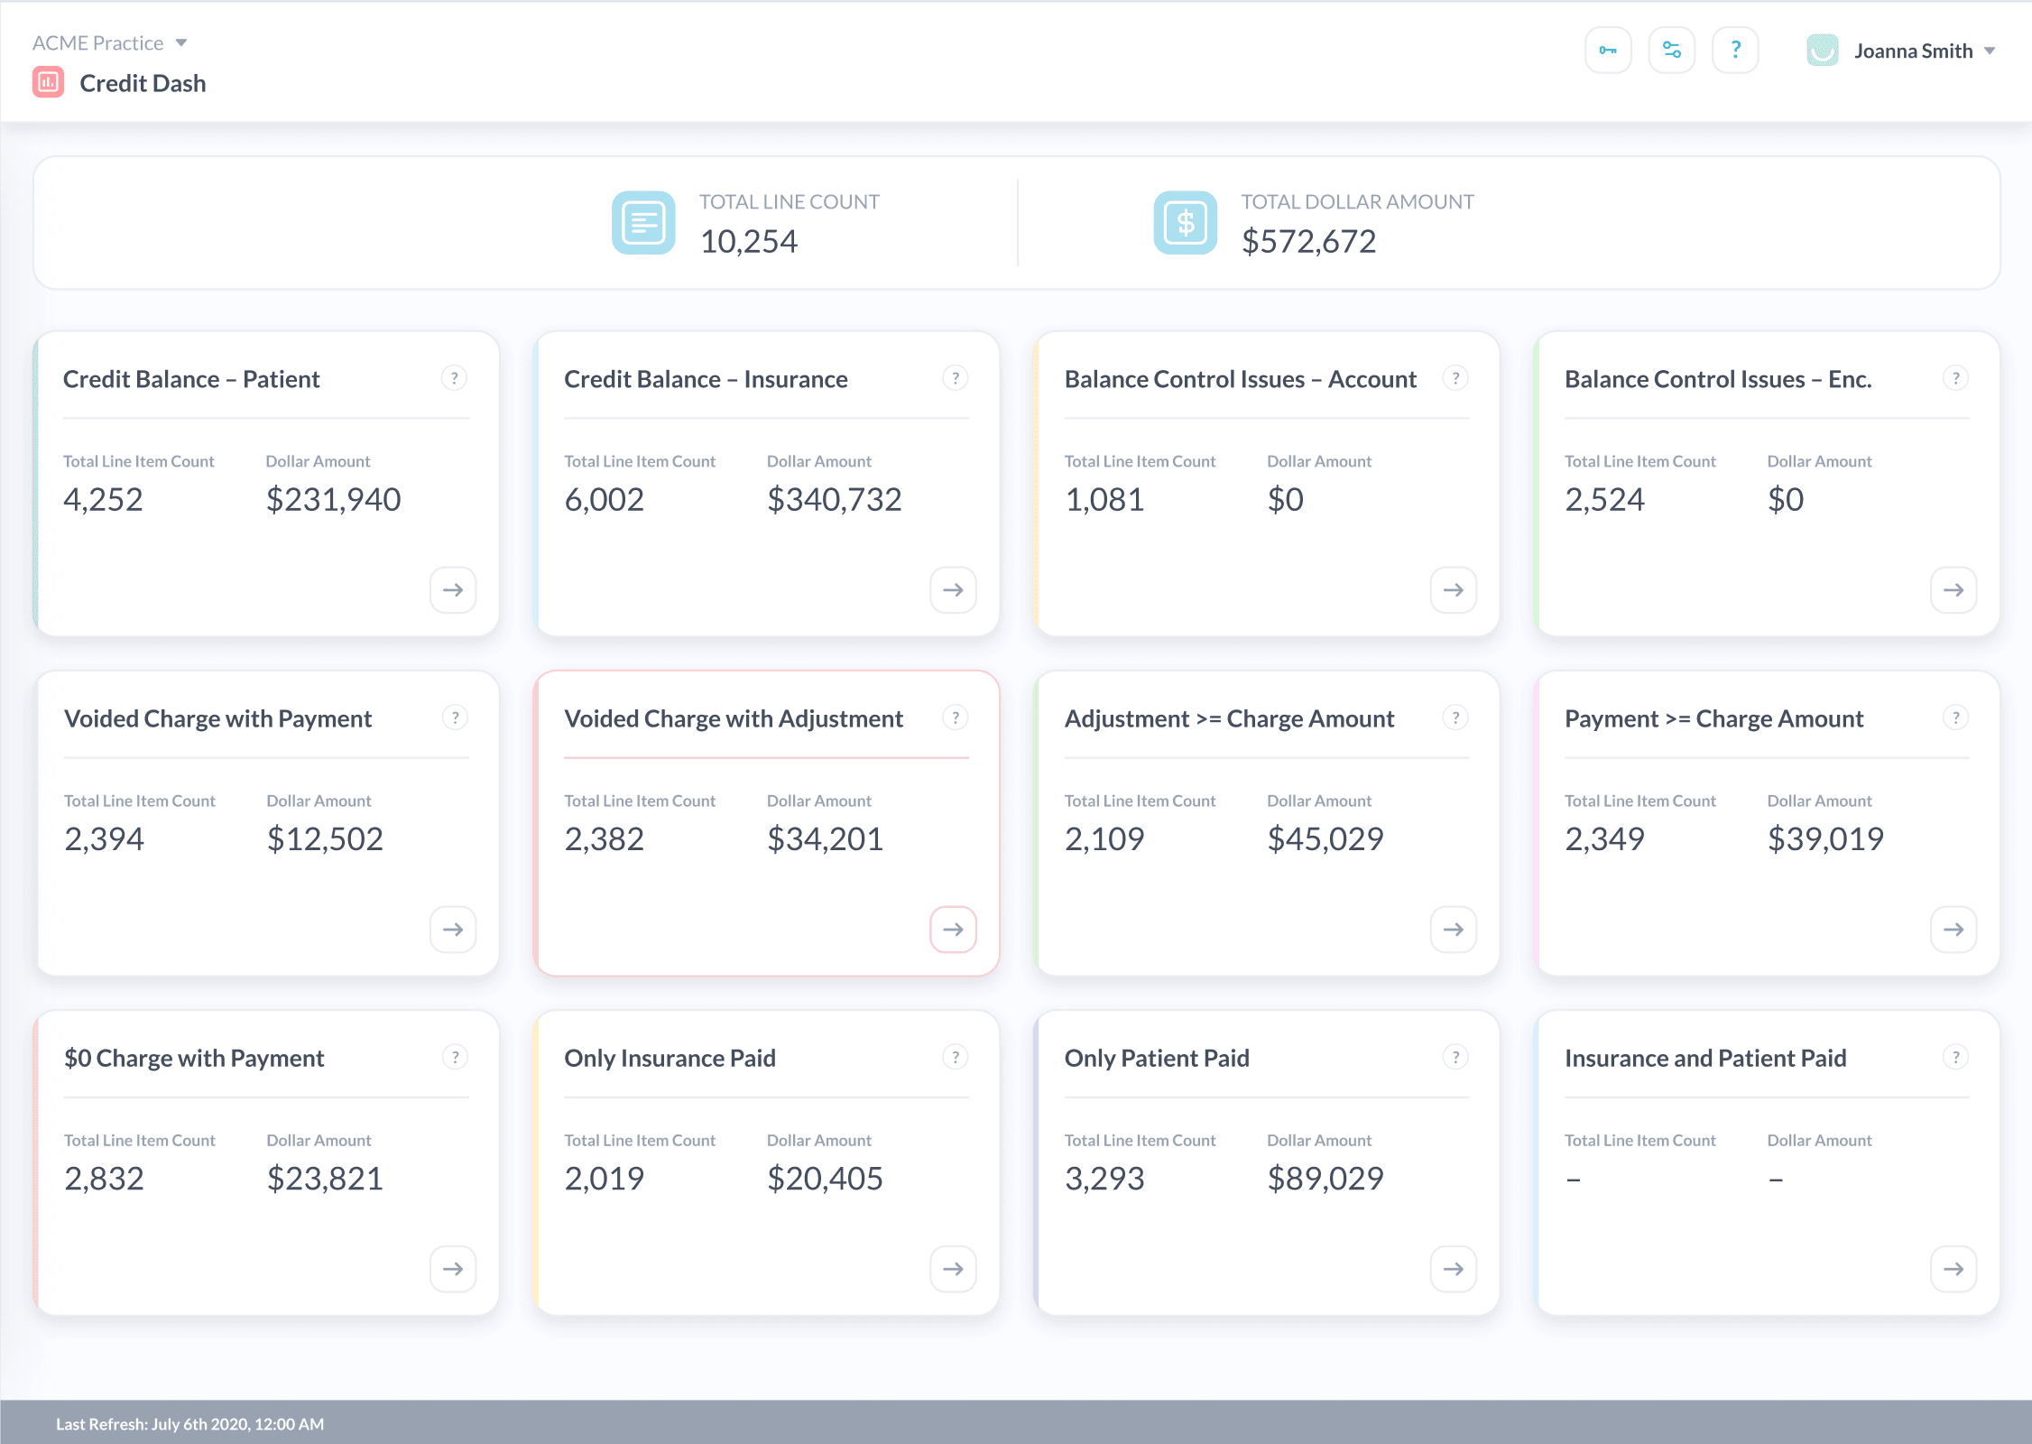Open Voided Charge with Adjustment details arrow
Image resolution: width=2032 pixels, height=1444 pixels.
(953, 930)
